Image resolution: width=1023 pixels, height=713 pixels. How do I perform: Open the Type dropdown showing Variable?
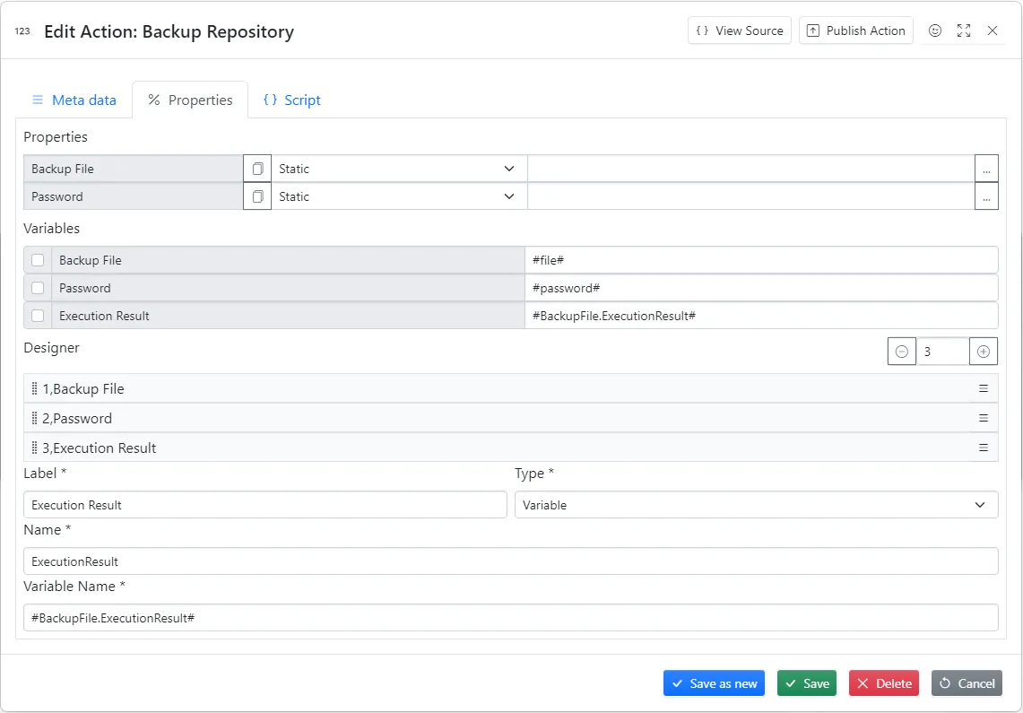(x=756, y=504)
